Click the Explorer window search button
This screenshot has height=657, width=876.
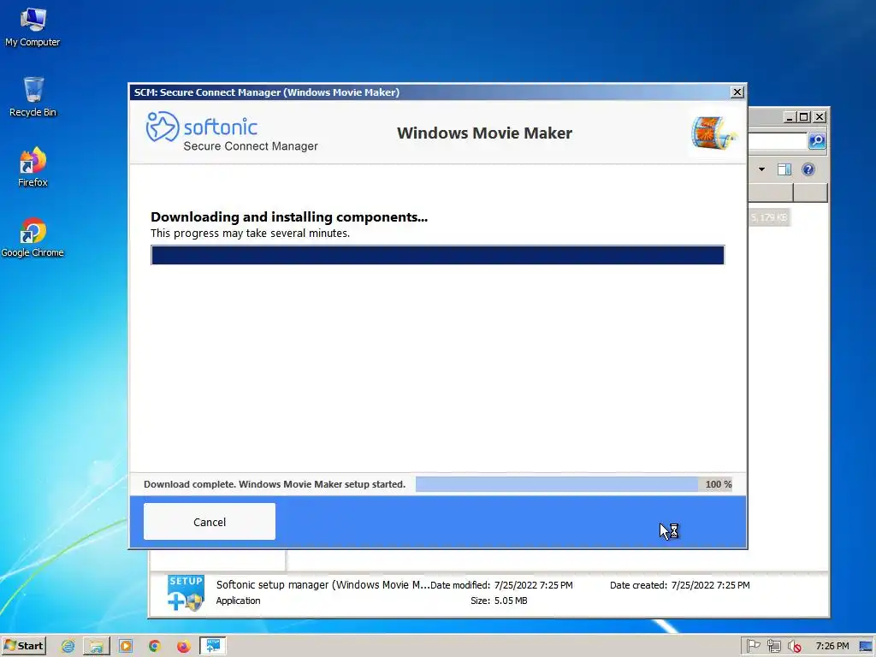click(817, 141)
